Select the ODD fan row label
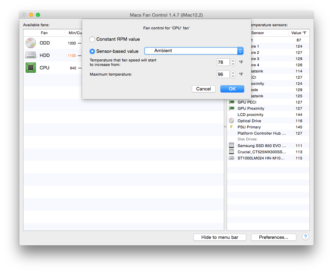Viewport: 333px width, 273px height. click(45, 43)
